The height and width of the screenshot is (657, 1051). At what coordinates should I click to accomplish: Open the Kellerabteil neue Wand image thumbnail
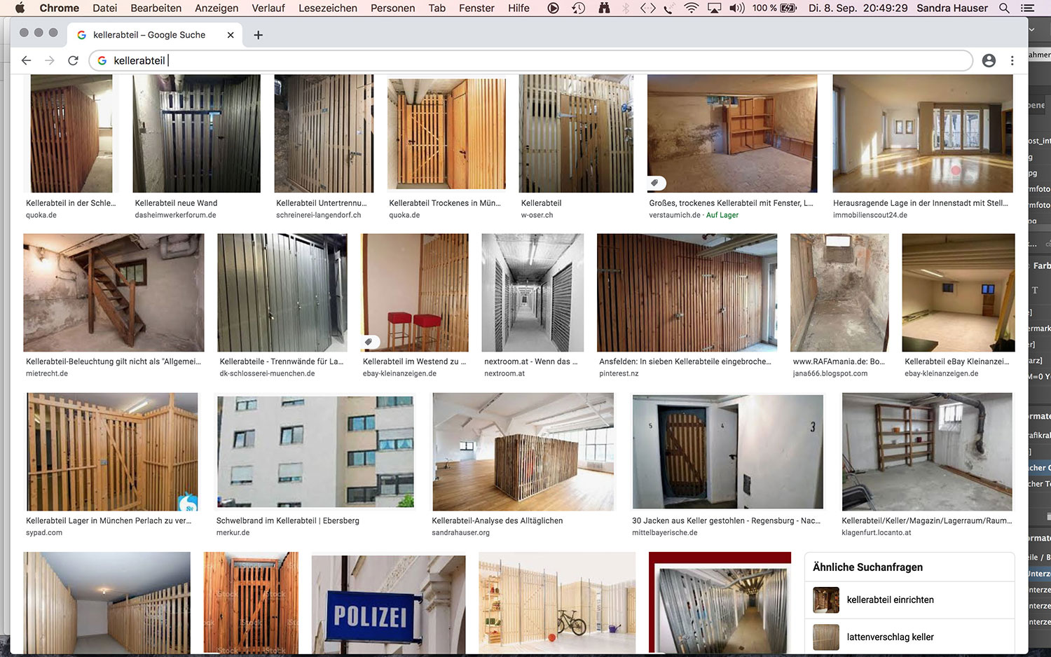coord(196,133)
